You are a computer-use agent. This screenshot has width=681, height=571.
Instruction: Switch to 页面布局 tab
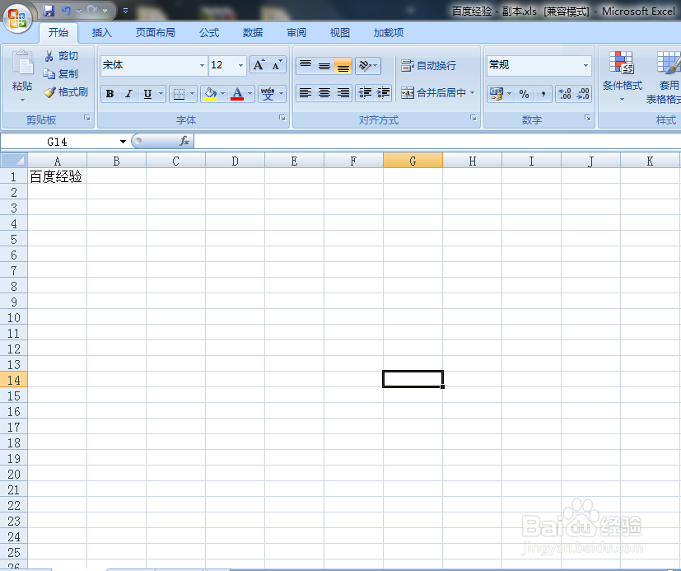pos(155,33)
